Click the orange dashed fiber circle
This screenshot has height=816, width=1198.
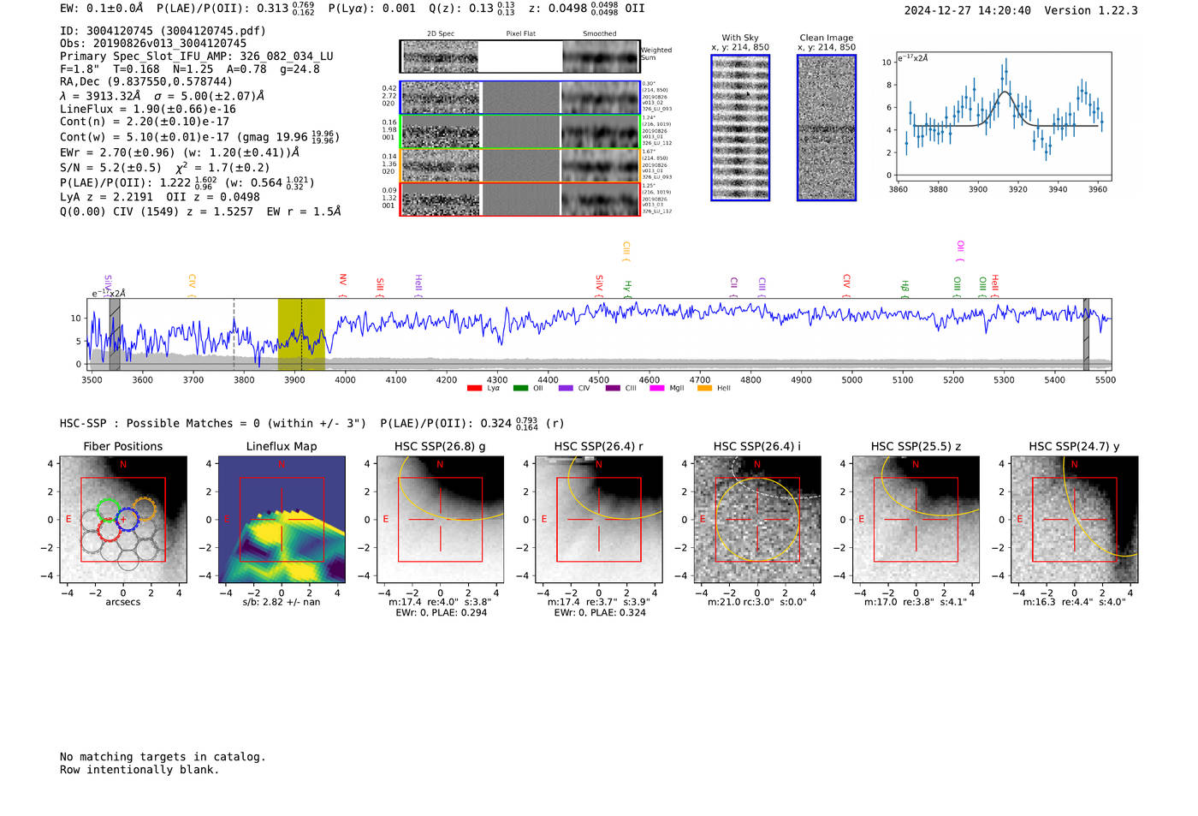coord(145,509)
